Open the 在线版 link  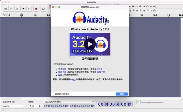click(x=99, y=69)
